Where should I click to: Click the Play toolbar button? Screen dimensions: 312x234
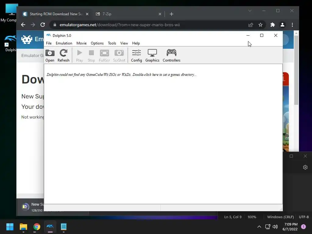coord(80,55)
